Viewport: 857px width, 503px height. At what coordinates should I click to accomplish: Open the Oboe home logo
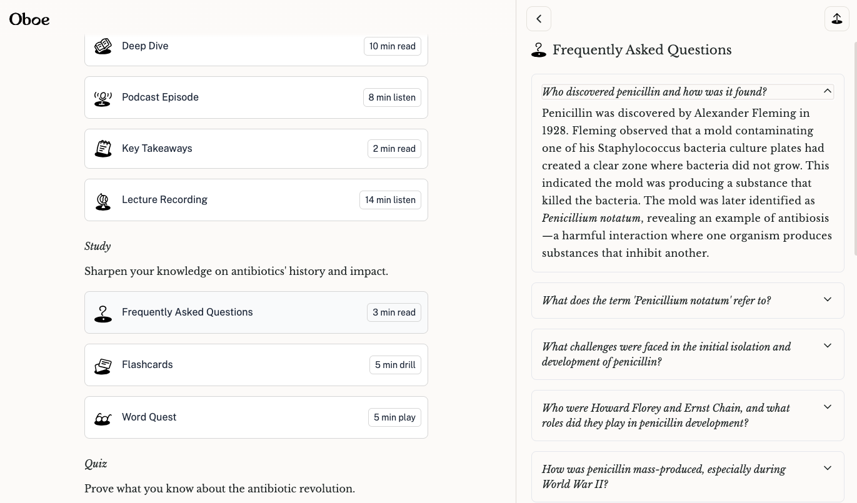(x=29, y=19)
